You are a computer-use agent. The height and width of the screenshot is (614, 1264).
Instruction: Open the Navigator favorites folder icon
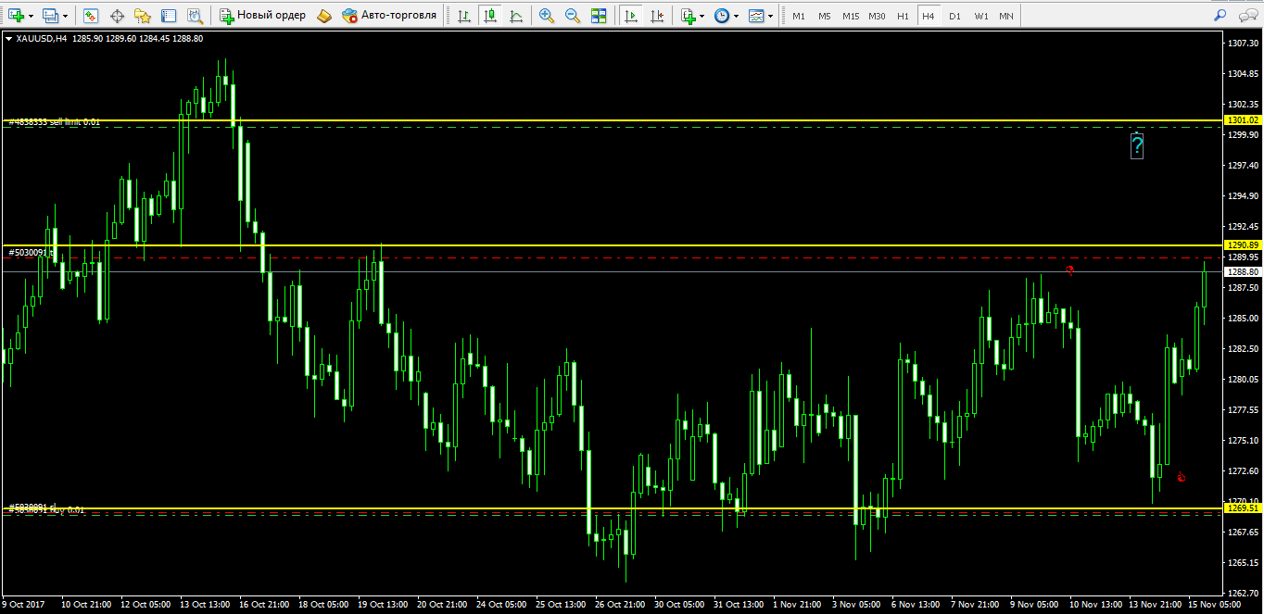pyautogui.click(x=143, y=16)
